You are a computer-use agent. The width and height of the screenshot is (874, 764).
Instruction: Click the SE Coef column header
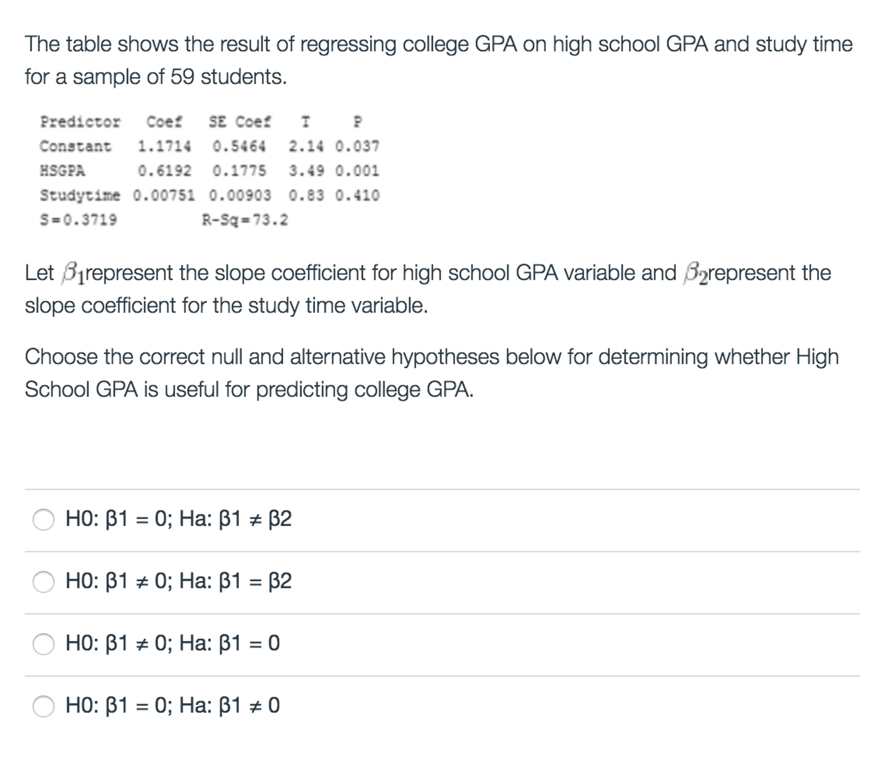[238, 122]
